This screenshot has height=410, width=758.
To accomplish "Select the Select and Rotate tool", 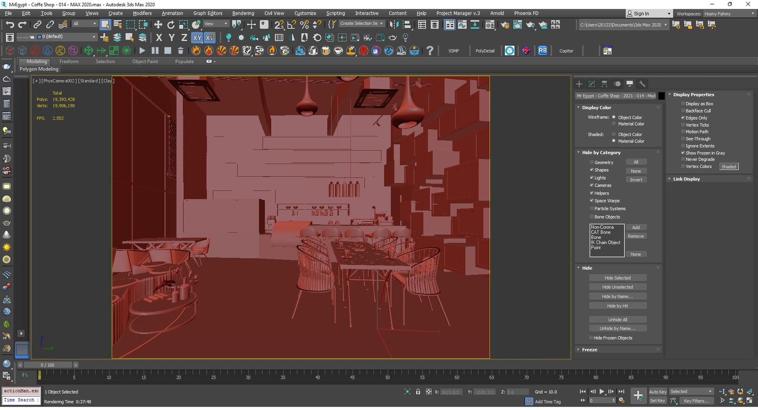I will (x=171, y=24).
